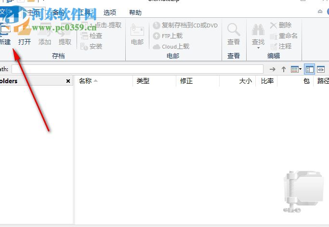Viewport: 329px width, 227px height.
Task: Expand the 查找 dropdown arrow
Action: pyautogui.click(x=258, y=48)
